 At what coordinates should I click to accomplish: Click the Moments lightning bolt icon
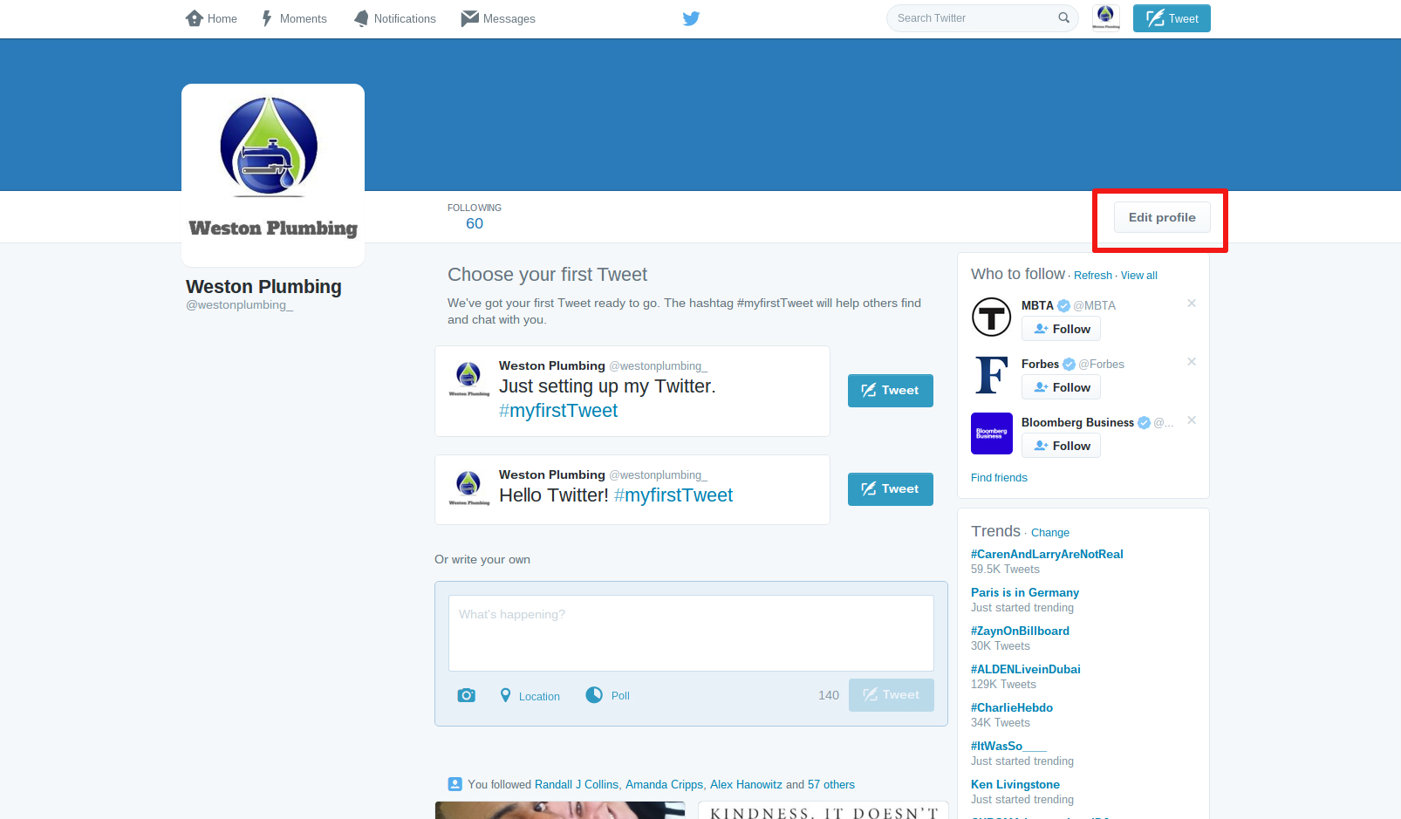point(267,18)
